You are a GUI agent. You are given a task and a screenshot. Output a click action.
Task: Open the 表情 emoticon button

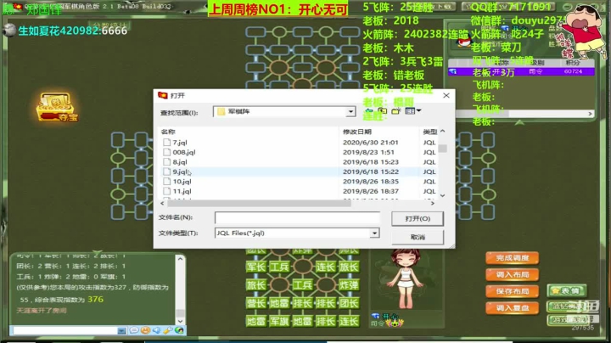566,290
